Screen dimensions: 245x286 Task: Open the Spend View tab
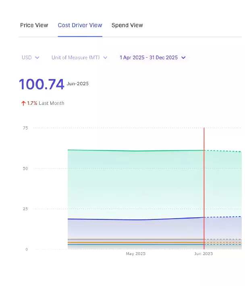coord(127,25)
